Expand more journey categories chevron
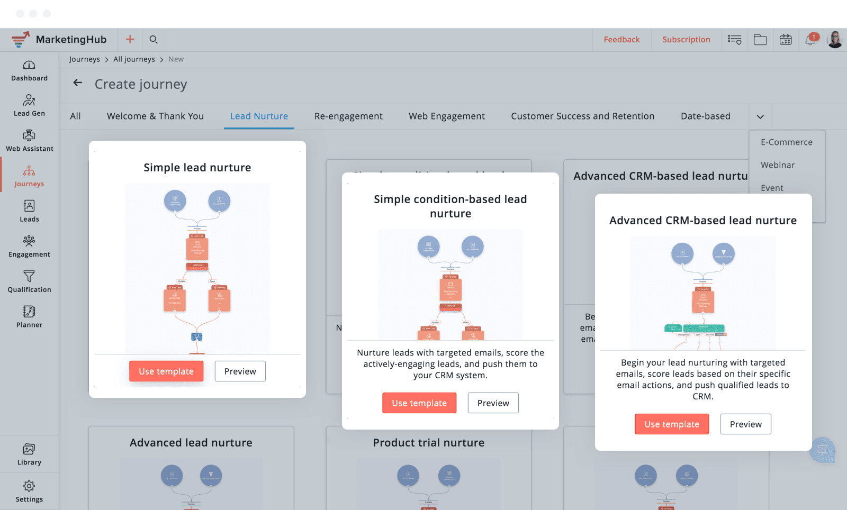 (x=760, y=116)
